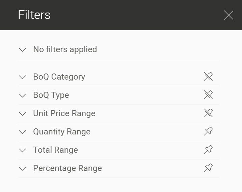
Task: Click the BoQ Type label
Action: click(x=51, y=95)
